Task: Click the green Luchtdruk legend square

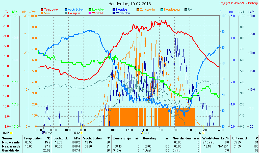Action: coord(90,10)
